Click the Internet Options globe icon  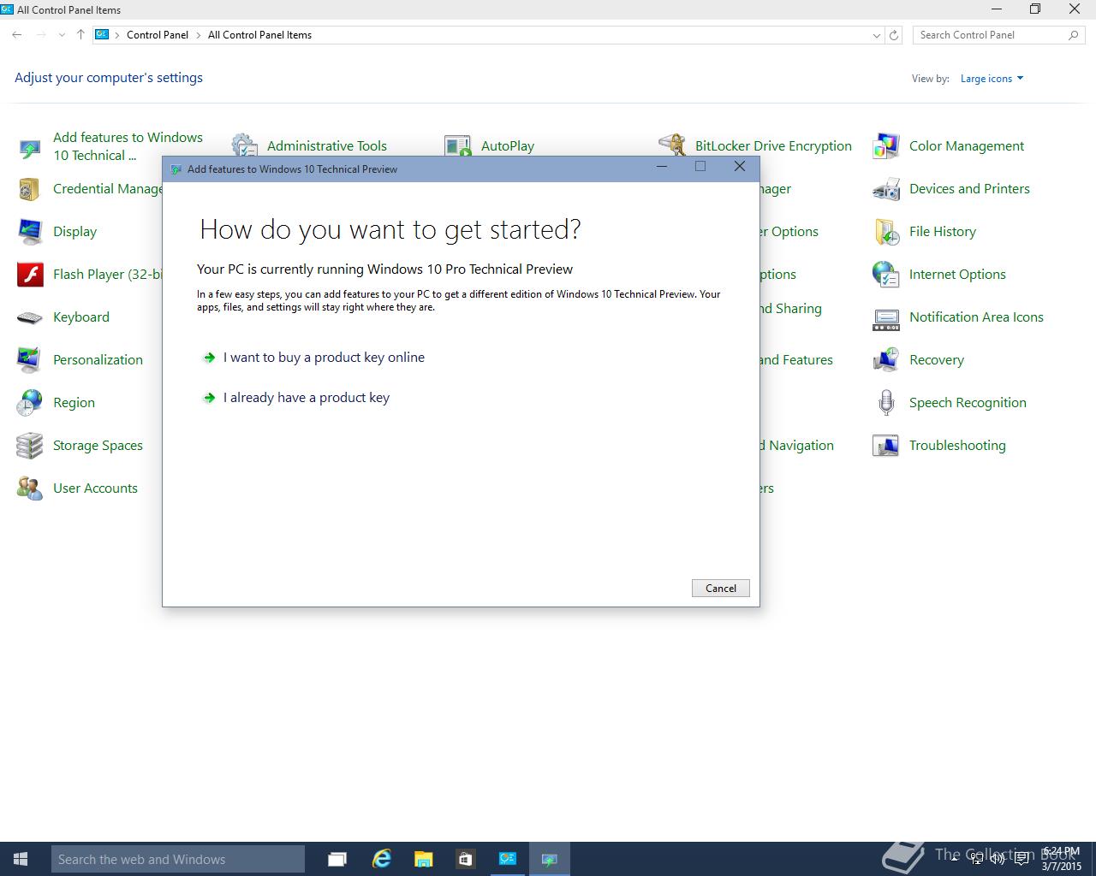coord(886,275)
